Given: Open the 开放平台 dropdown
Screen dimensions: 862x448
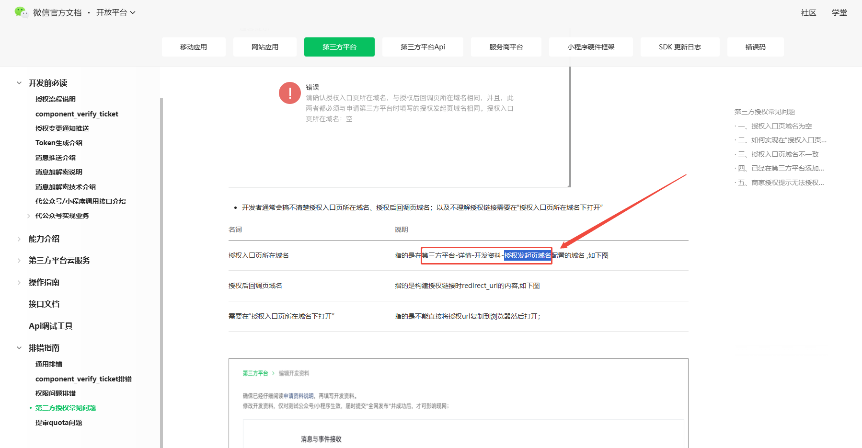Looking at the screenshot, I should (116, 12).
